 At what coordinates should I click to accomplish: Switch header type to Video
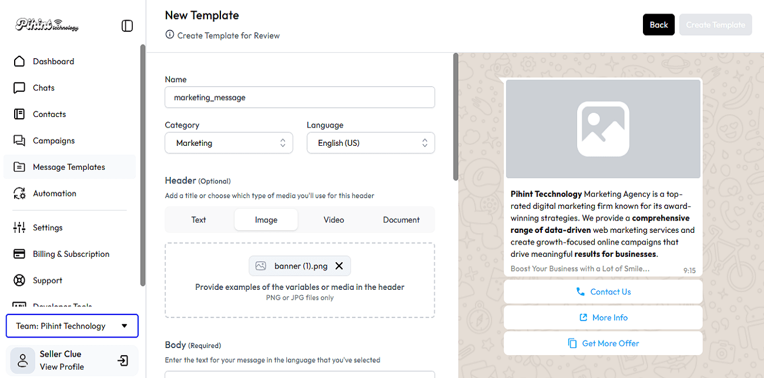tap(333, 220)
